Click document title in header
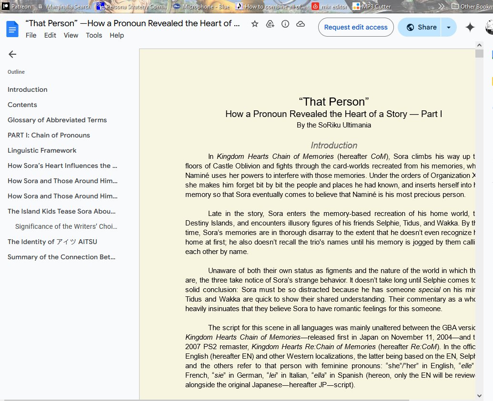The image size is (493, 401). 132,23
